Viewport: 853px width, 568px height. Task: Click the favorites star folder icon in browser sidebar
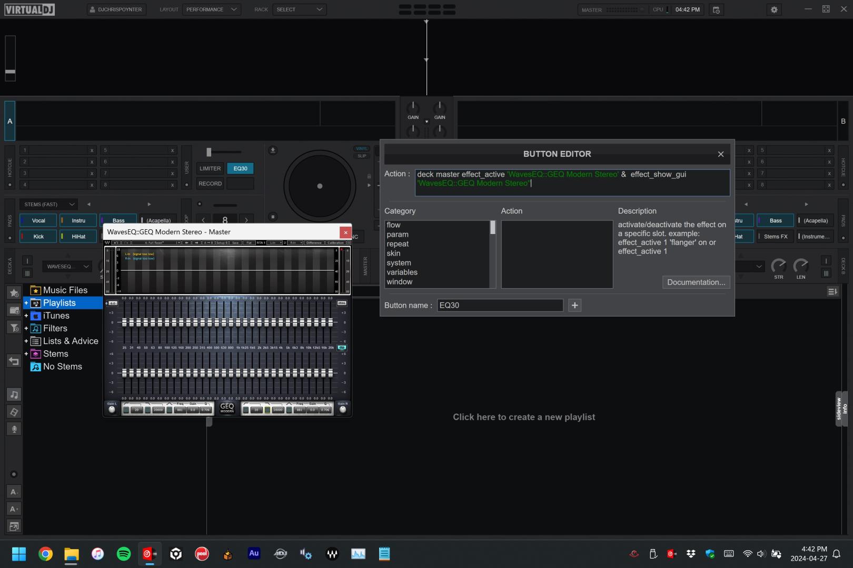pos(14,292)
